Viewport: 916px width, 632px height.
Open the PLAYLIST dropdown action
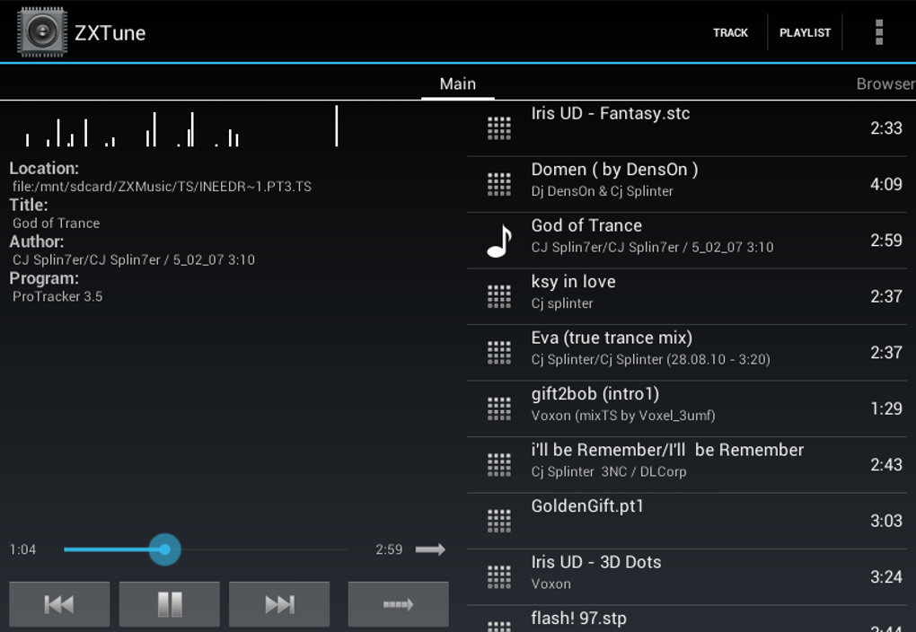805,31
